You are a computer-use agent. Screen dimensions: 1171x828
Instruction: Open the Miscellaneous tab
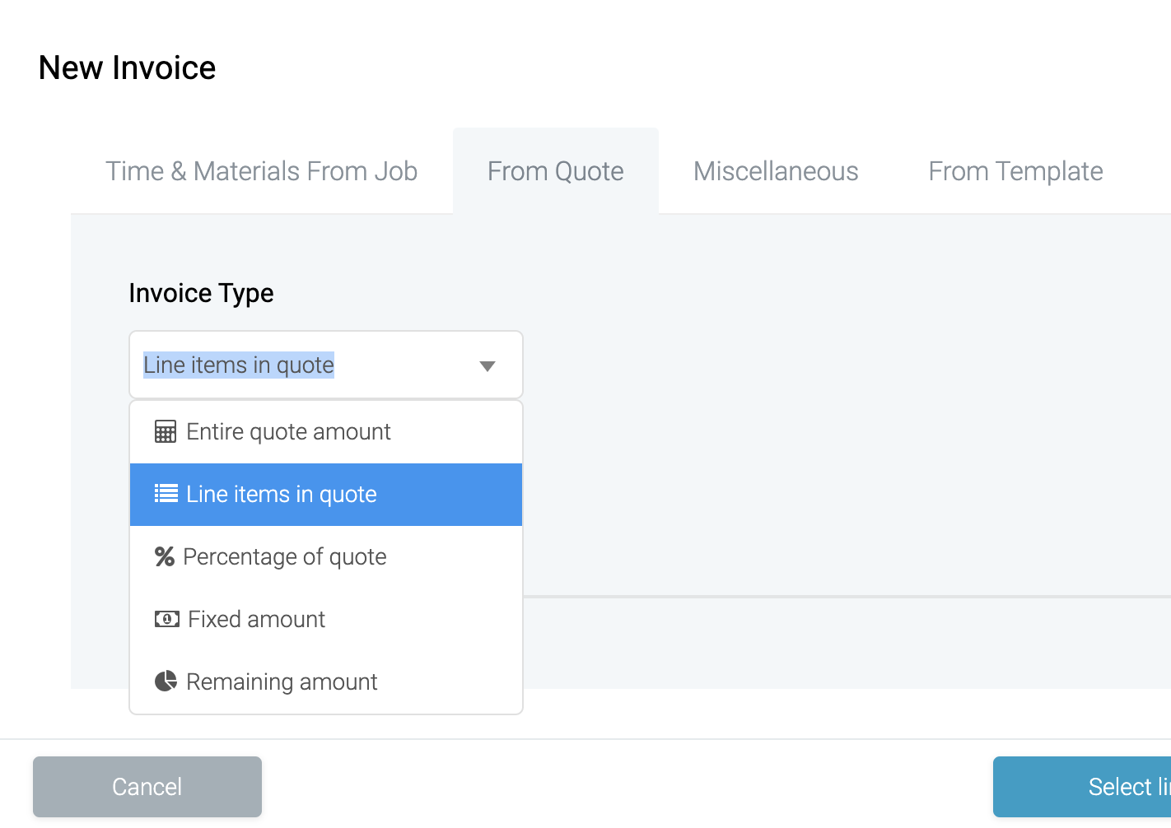(x=776, y=171)
